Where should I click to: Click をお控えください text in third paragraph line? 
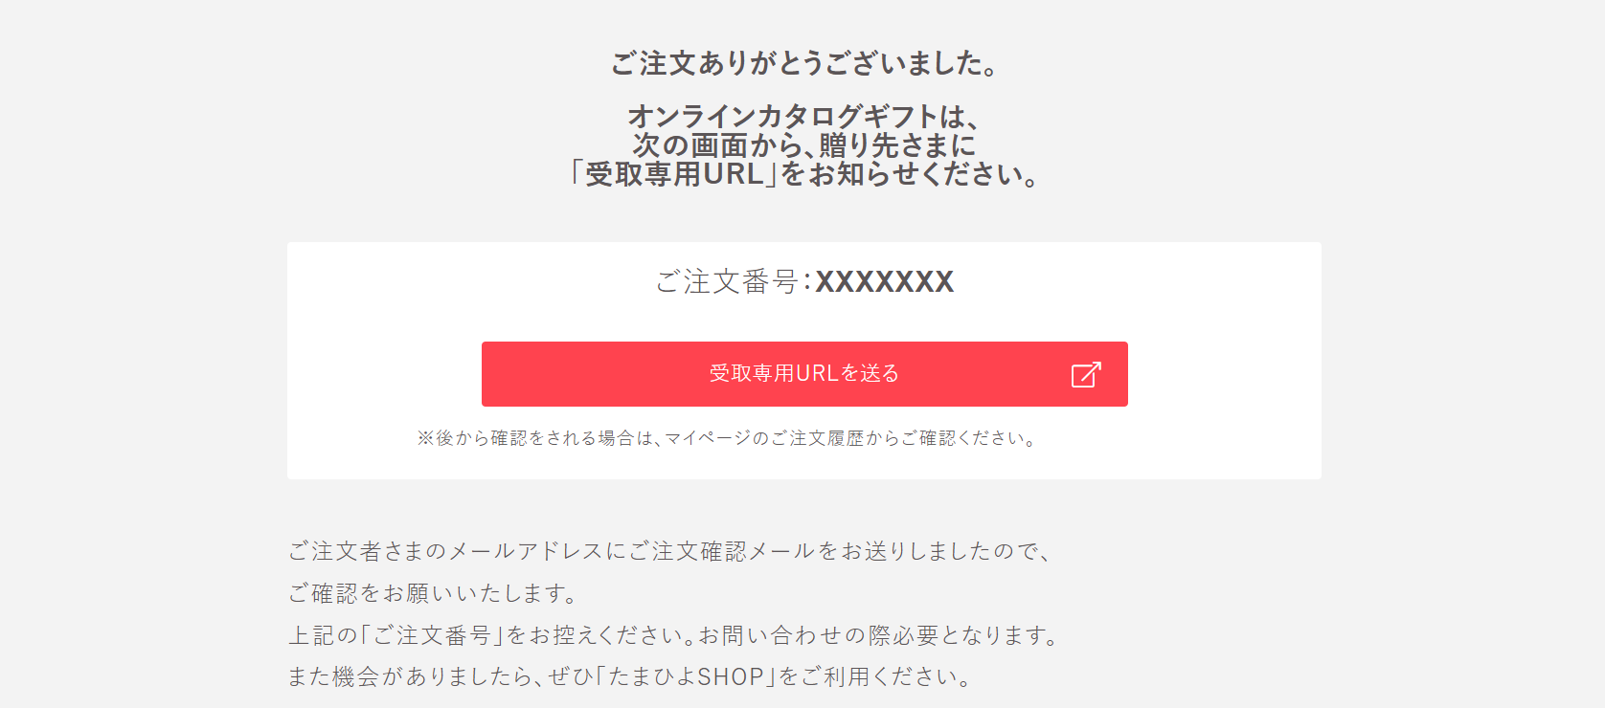[x=601, y=635]
